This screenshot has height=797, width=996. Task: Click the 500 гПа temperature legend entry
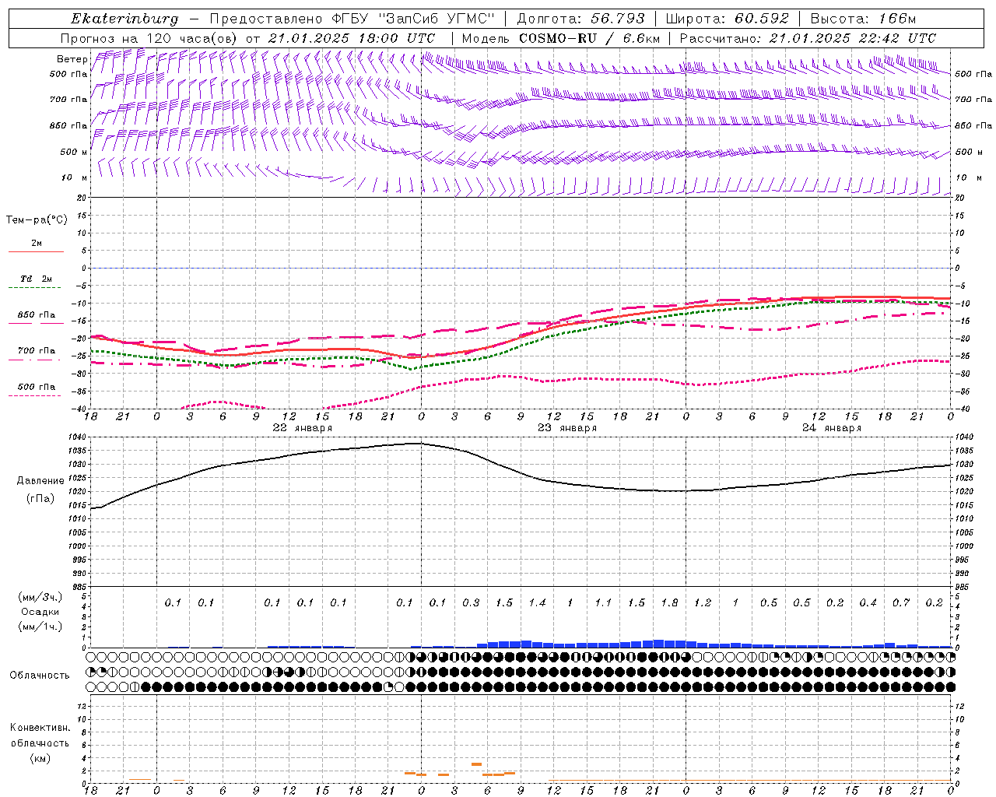37,387
